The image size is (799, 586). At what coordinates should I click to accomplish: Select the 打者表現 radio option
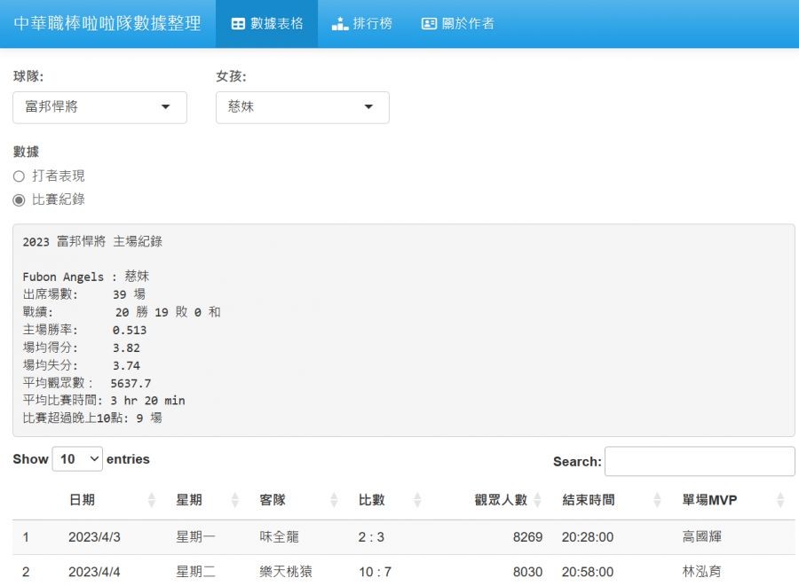coord(19,176)
